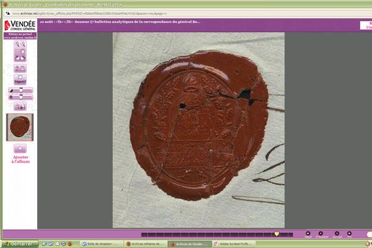This screenshot has height=248, width=372.
Task: Click the yellow page position marker
Action: tap(277, 234)
